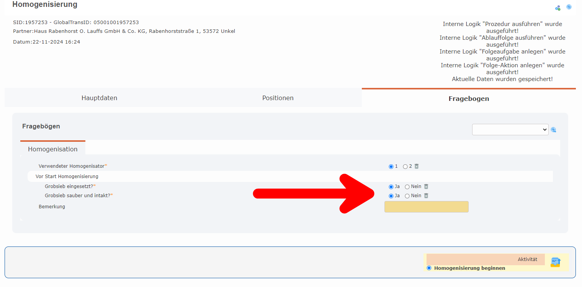582x287 pixels.
Task: Select Homogenisator option 1
Action: 391,167
